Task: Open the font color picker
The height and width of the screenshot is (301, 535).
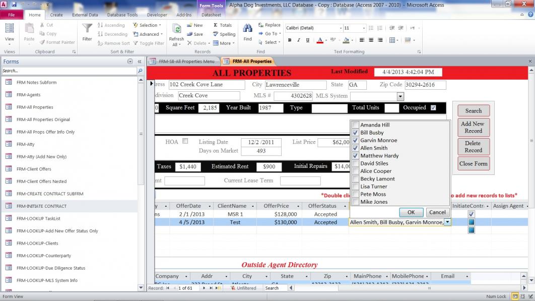Action: 326,40
